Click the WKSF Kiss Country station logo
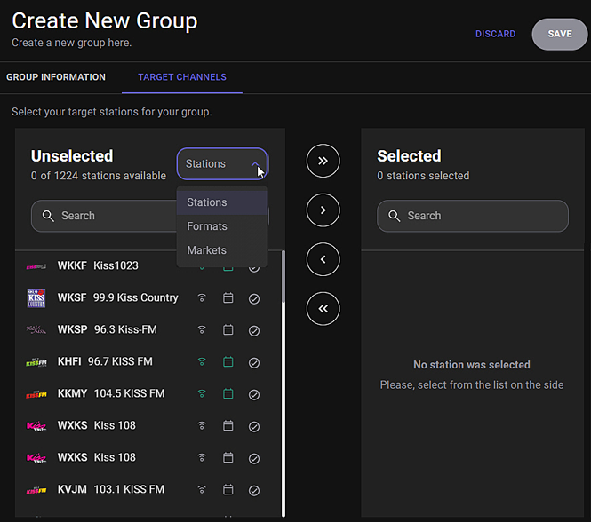This screenshot has height=522, width=591. [x=36, y=298]
